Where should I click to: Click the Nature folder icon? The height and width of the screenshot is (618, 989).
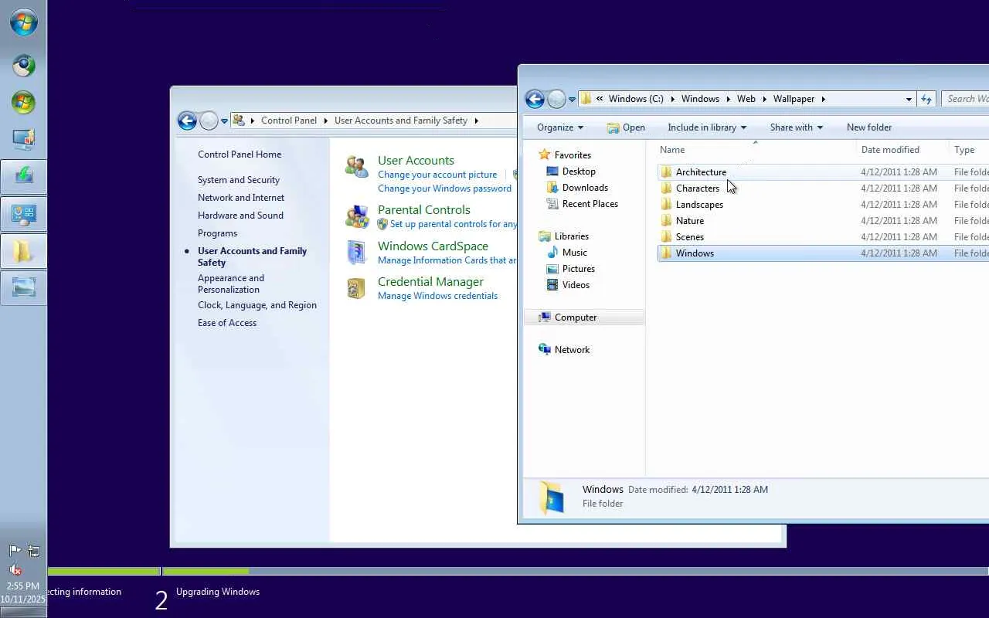(666, 220)
